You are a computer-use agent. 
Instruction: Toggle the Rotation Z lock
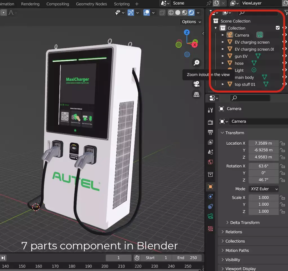coord(282,180)
